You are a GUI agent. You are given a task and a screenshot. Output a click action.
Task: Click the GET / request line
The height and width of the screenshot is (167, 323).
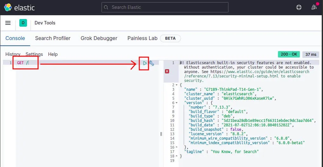tap(23, 63)
